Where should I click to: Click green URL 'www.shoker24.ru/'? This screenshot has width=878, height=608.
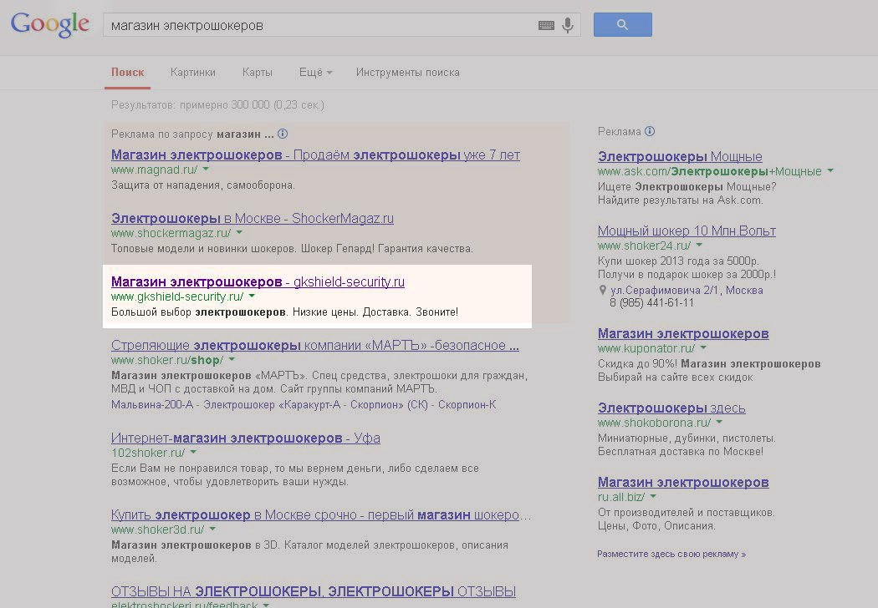tap(644, 246)
